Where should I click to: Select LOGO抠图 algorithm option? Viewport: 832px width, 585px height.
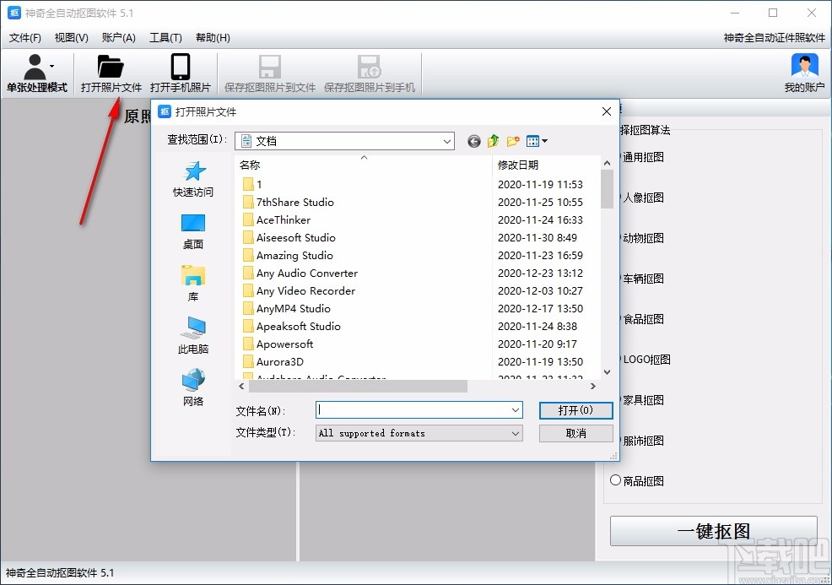(x=646, y=360)
